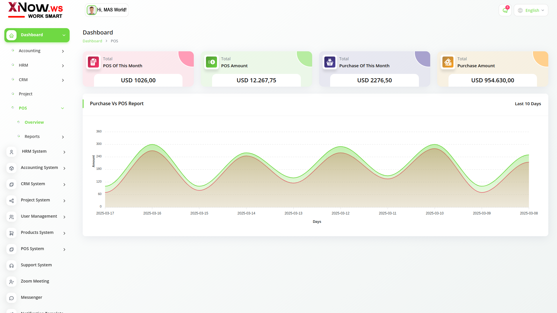The width and height of the screenshot is (557, 313).
Task: Expand the Reports submenu under POS
Action: point(63,137)
